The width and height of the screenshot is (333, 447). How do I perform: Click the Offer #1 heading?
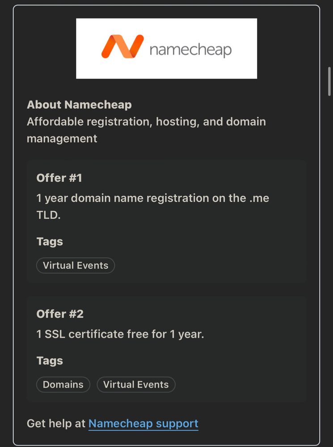pos(59,178)
